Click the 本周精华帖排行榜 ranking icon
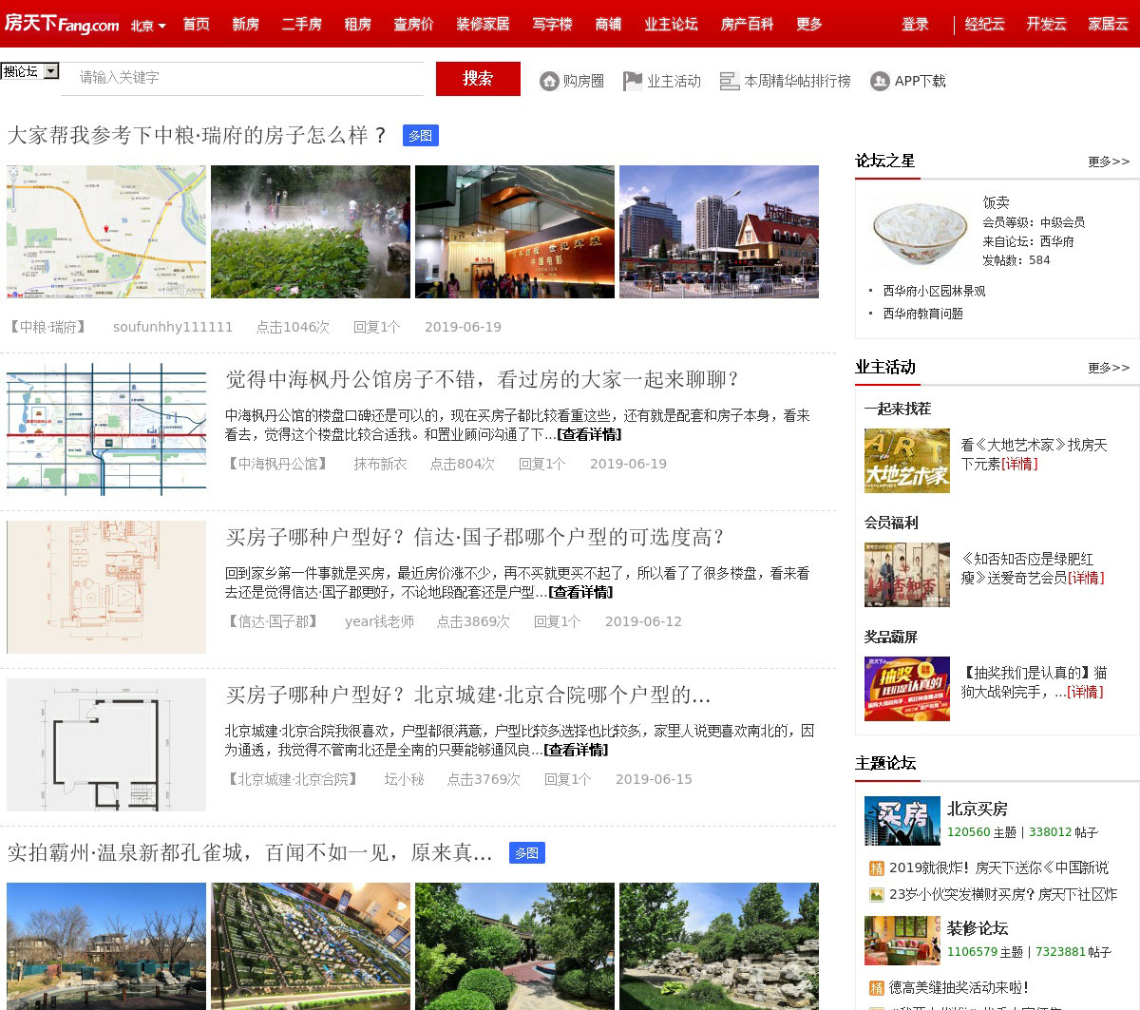Screen dimensions: 1140x1010 tap(729, 82)
